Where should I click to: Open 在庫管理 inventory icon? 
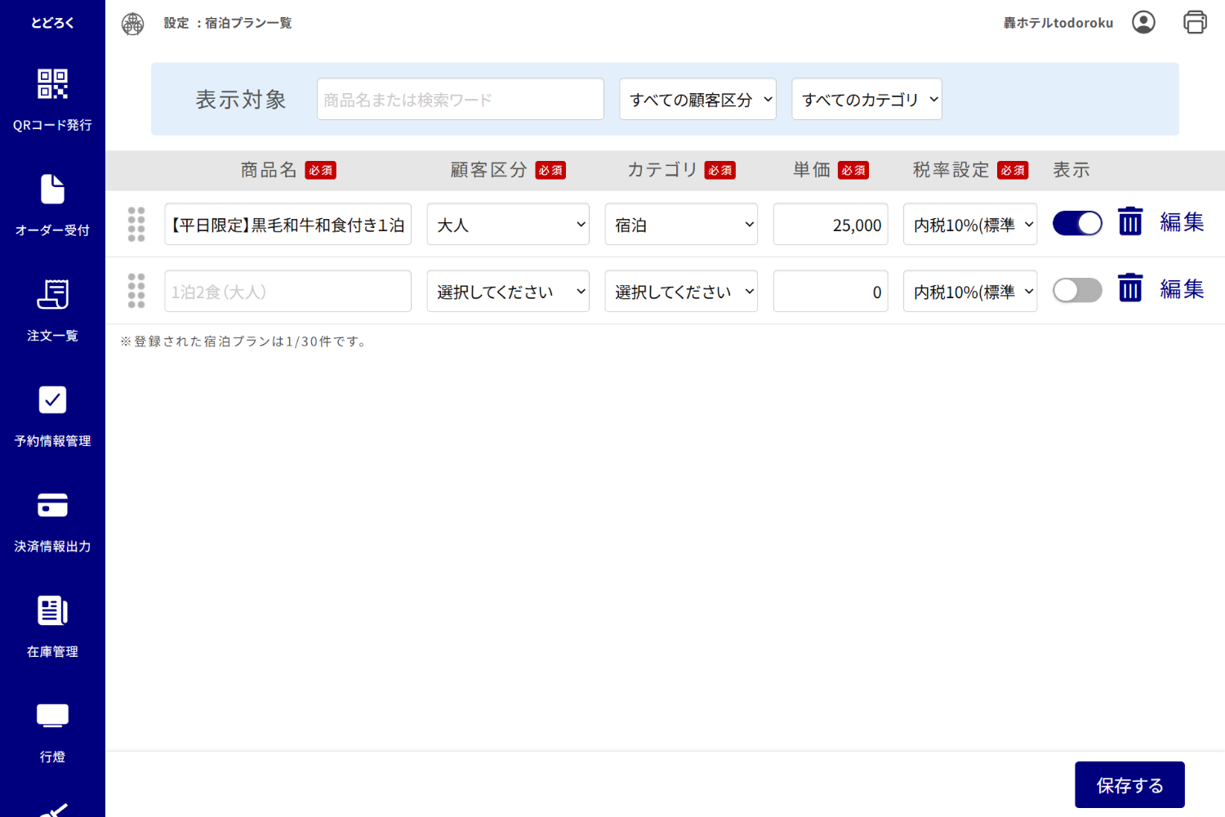click(52, 611)
